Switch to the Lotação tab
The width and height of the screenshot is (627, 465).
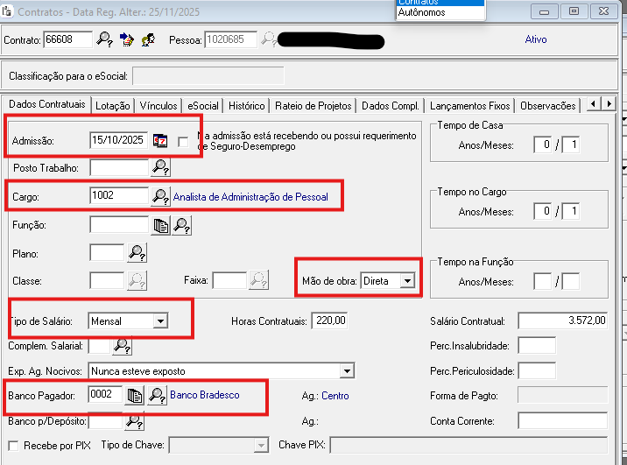pyautogui.click(x=112, y=106)
